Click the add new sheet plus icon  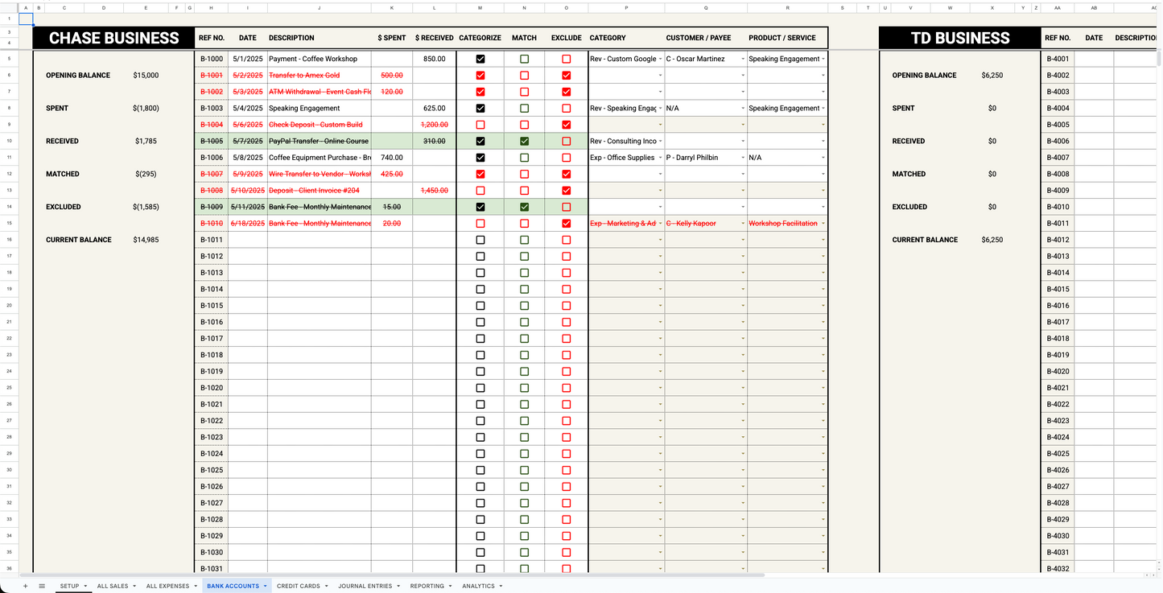(25, 586)
